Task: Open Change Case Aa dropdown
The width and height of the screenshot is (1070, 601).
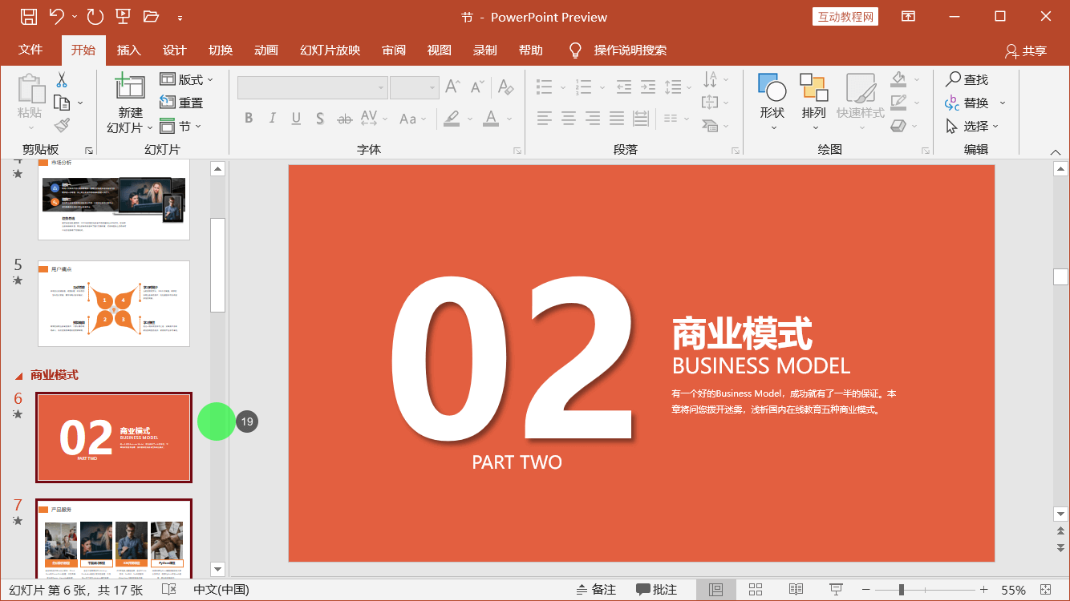Action: point(413,119)
